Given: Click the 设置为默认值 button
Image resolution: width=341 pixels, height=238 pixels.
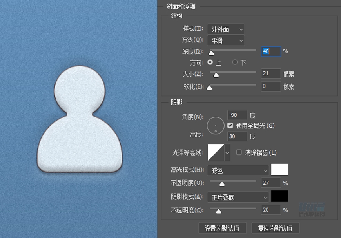Looking at the screenshot, I should tap(222, 228).
